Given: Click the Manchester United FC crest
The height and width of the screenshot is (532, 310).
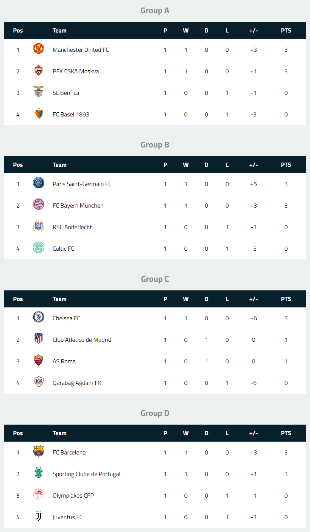Looking at the screenshot, I should [x=39, y=50].
